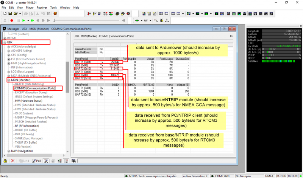
Task: Click the Warmstart thermometer W icon
Action: pyautogui.click(x=94, y=14)
